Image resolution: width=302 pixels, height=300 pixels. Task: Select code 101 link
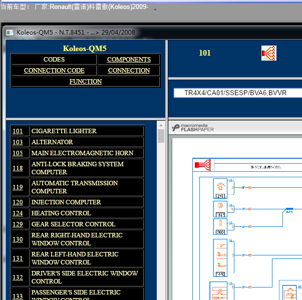click(18, 131)
